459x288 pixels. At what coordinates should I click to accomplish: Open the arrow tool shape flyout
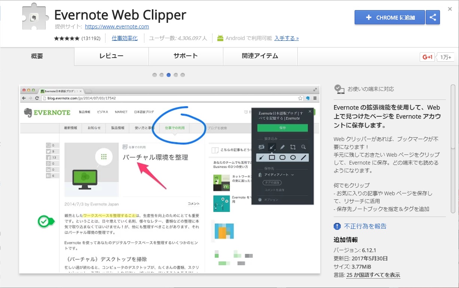261,157
